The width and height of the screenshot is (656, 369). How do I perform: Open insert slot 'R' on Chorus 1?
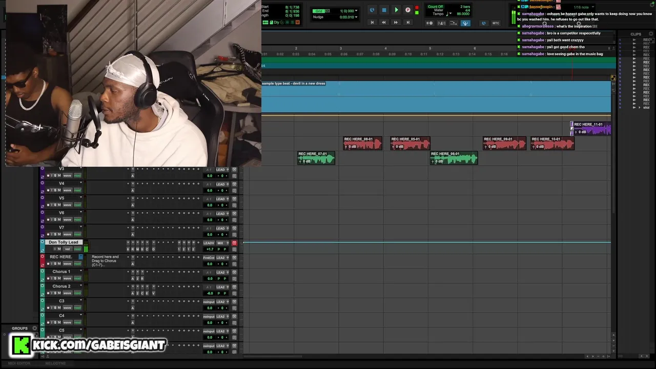pos(142,279)
